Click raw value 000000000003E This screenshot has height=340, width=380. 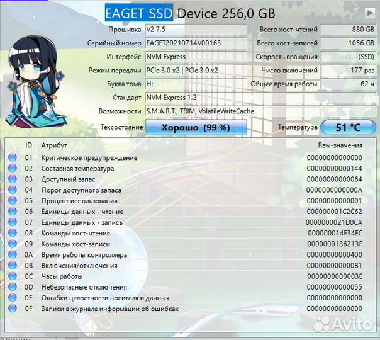click(x=335, y=276)
